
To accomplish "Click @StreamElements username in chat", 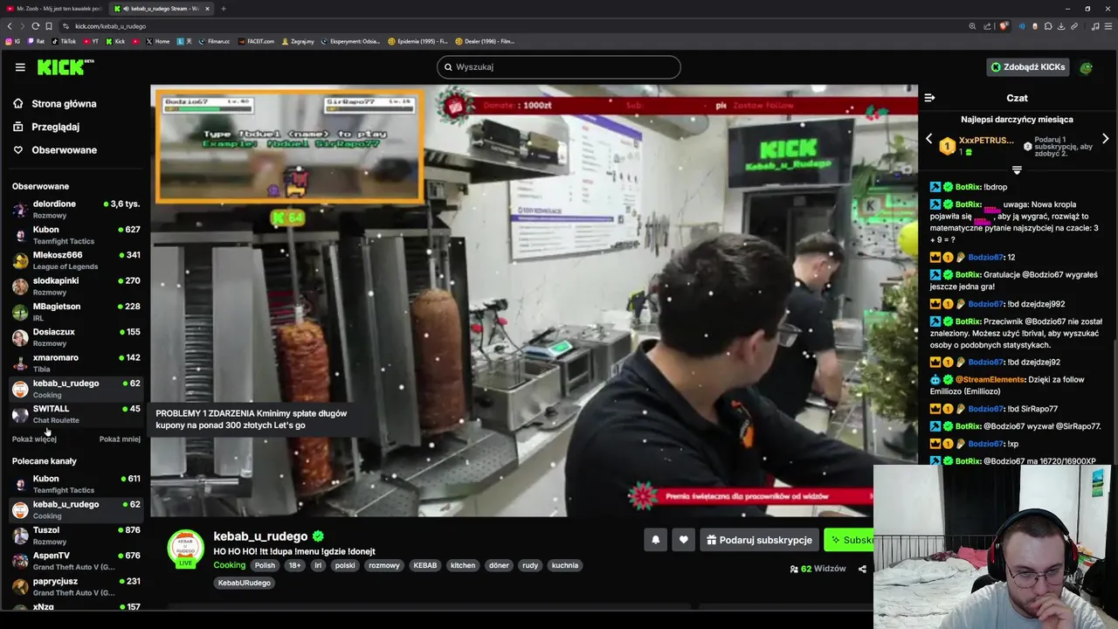I will [x=990, y=379].
